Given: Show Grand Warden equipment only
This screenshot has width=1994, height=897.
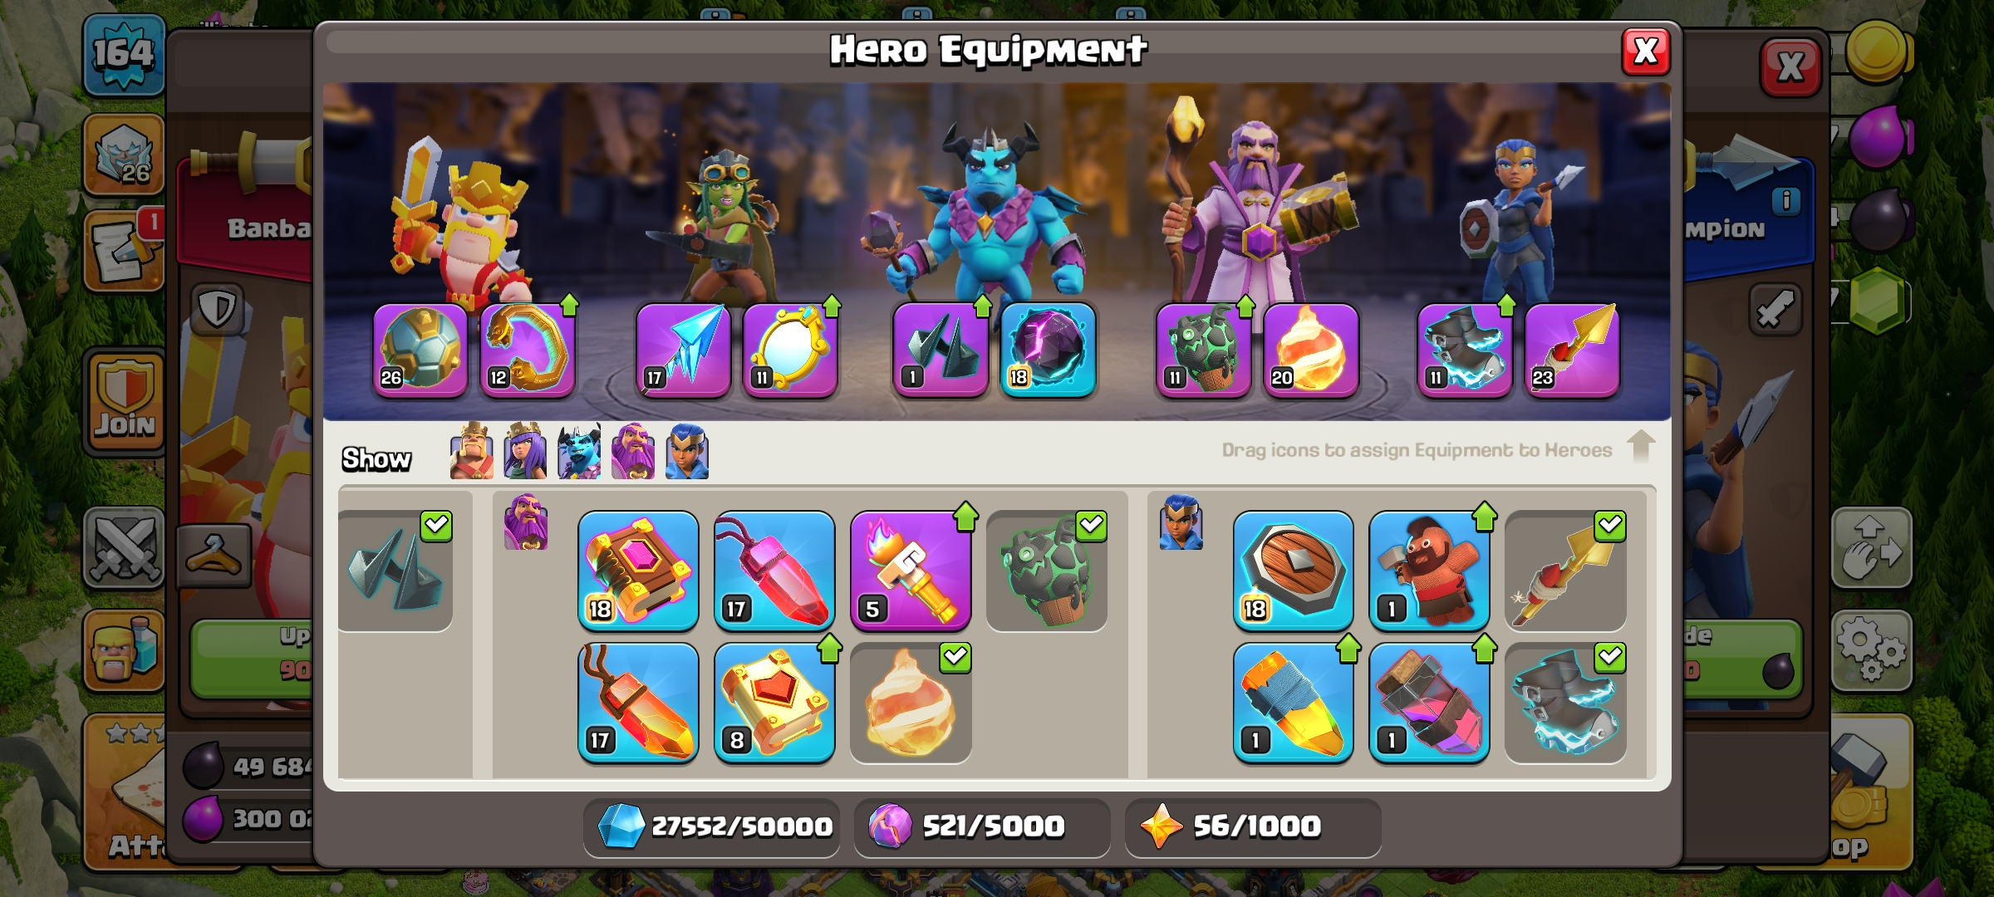Looking at the screenshot, I should point(633,452).
